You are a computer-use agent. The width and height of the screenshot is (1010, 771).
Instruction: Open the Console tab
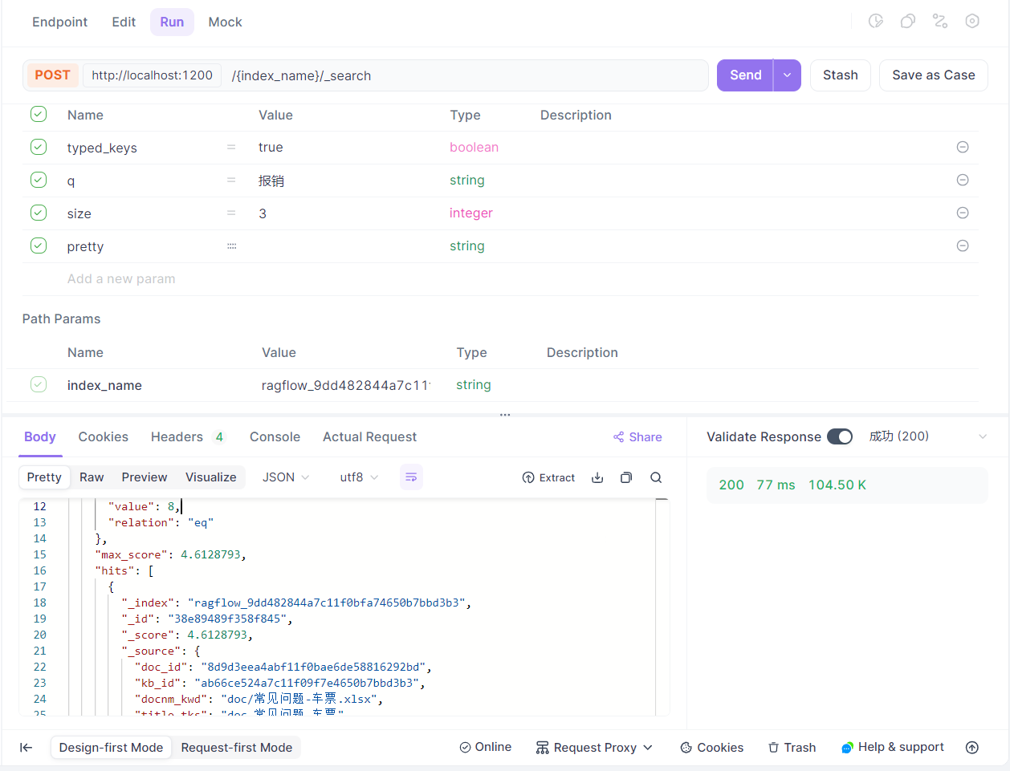pyautogui.click(x=275, y=436)
